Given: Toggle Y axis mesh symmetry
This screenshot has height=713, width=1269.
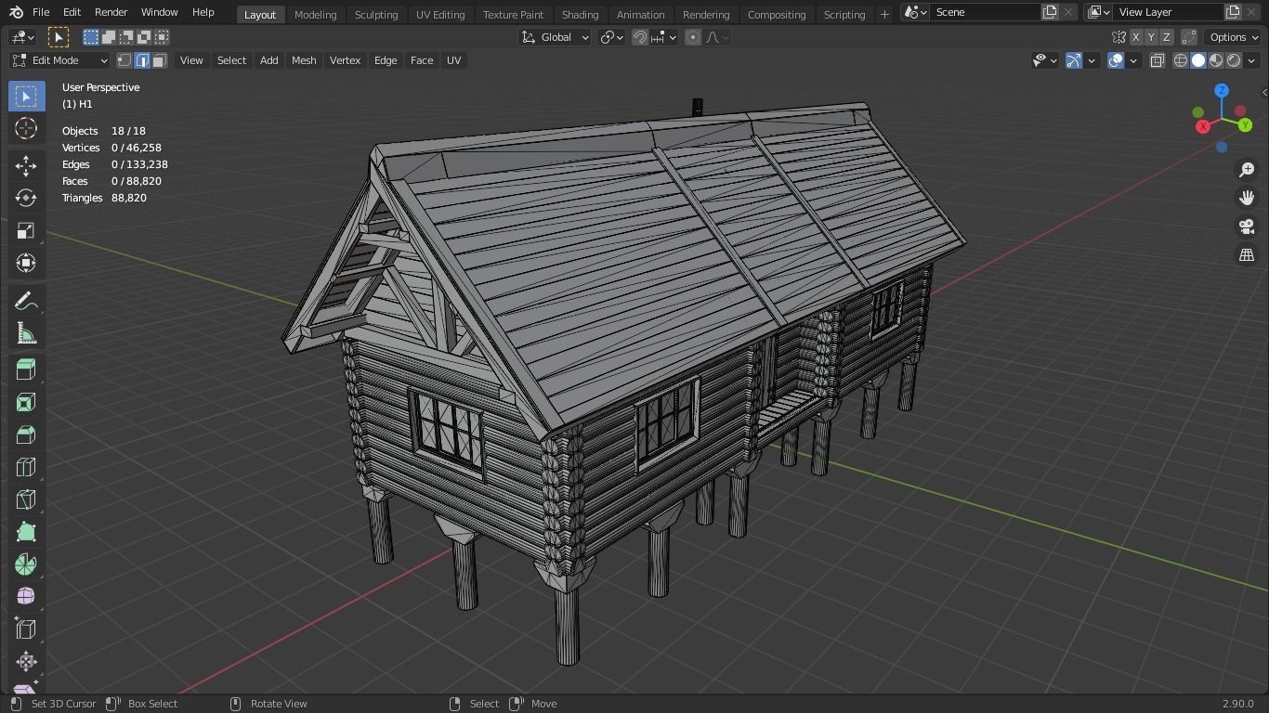Looking at the screenshot, I should click(x=1151, y=37).
